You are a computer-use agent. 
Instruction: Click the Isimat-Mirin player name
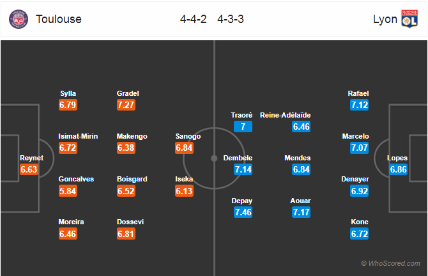click(78, 136)
